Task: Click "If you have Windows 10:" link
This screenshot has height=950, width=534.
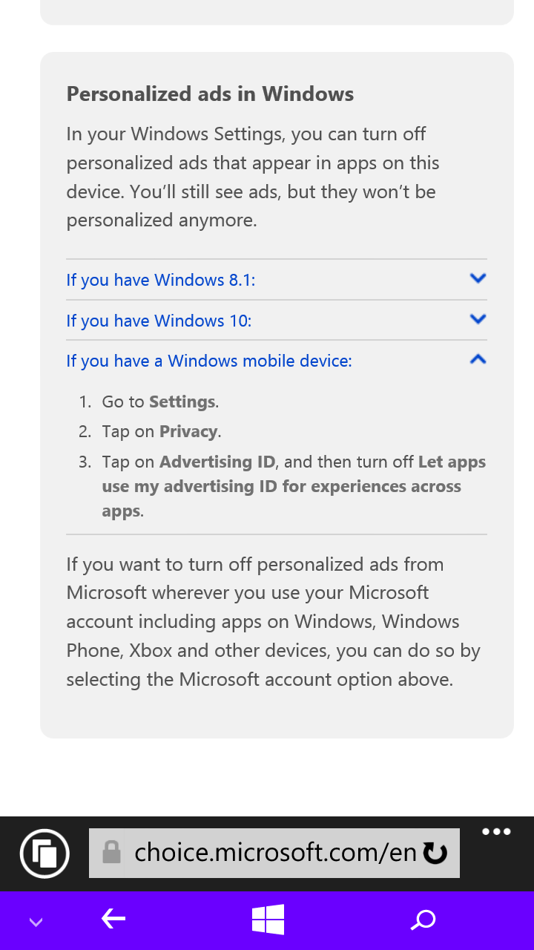Action: (159, 321)
